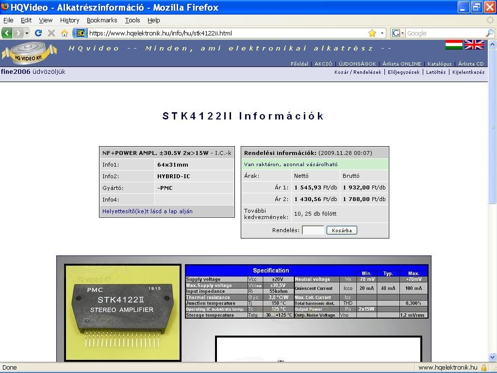Click the 1 430,56 Ft/db net price
This screenshot has width=497, height=373.
click(x=315, y=199)
